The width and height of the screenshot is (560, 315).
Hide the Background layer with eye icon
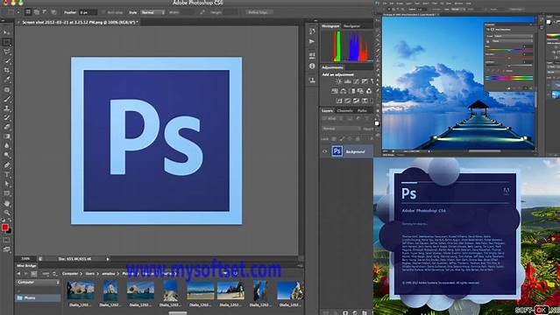coord(324,151)
